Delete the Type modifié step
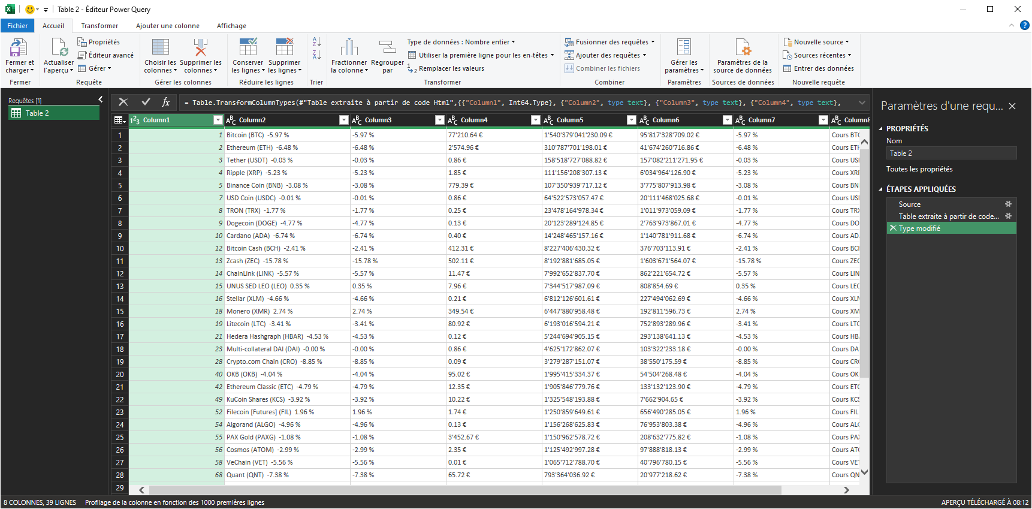Viewport: 1032px width, 509px height. pos(893,228)
